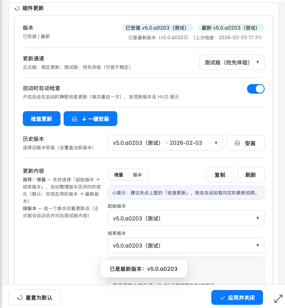Screen dimensions: 285x308
Task: Click the inbox icon on the 安装 button
Action: [x=237, y=143]
